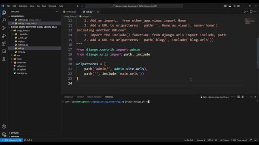Open the Run menu
Screen dimensions: 259x145
pos(44,6)
